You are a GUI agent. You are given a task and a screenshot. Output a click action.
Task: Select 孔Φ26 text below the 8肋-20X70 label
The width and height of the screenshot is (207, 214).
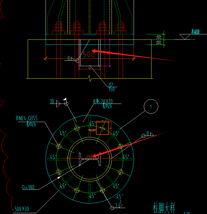[x=107, y=106]
